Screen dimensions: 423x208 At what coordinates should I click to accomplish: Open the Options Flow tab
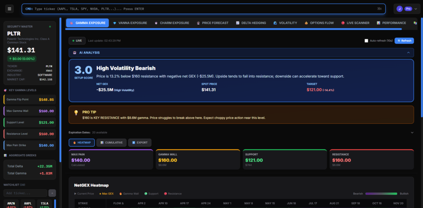(x=319, y=23)
